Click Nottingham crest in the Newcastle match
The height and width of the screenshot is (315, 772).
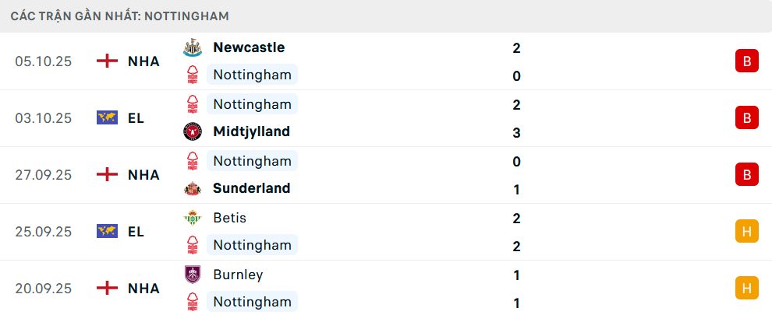point(192,75)
